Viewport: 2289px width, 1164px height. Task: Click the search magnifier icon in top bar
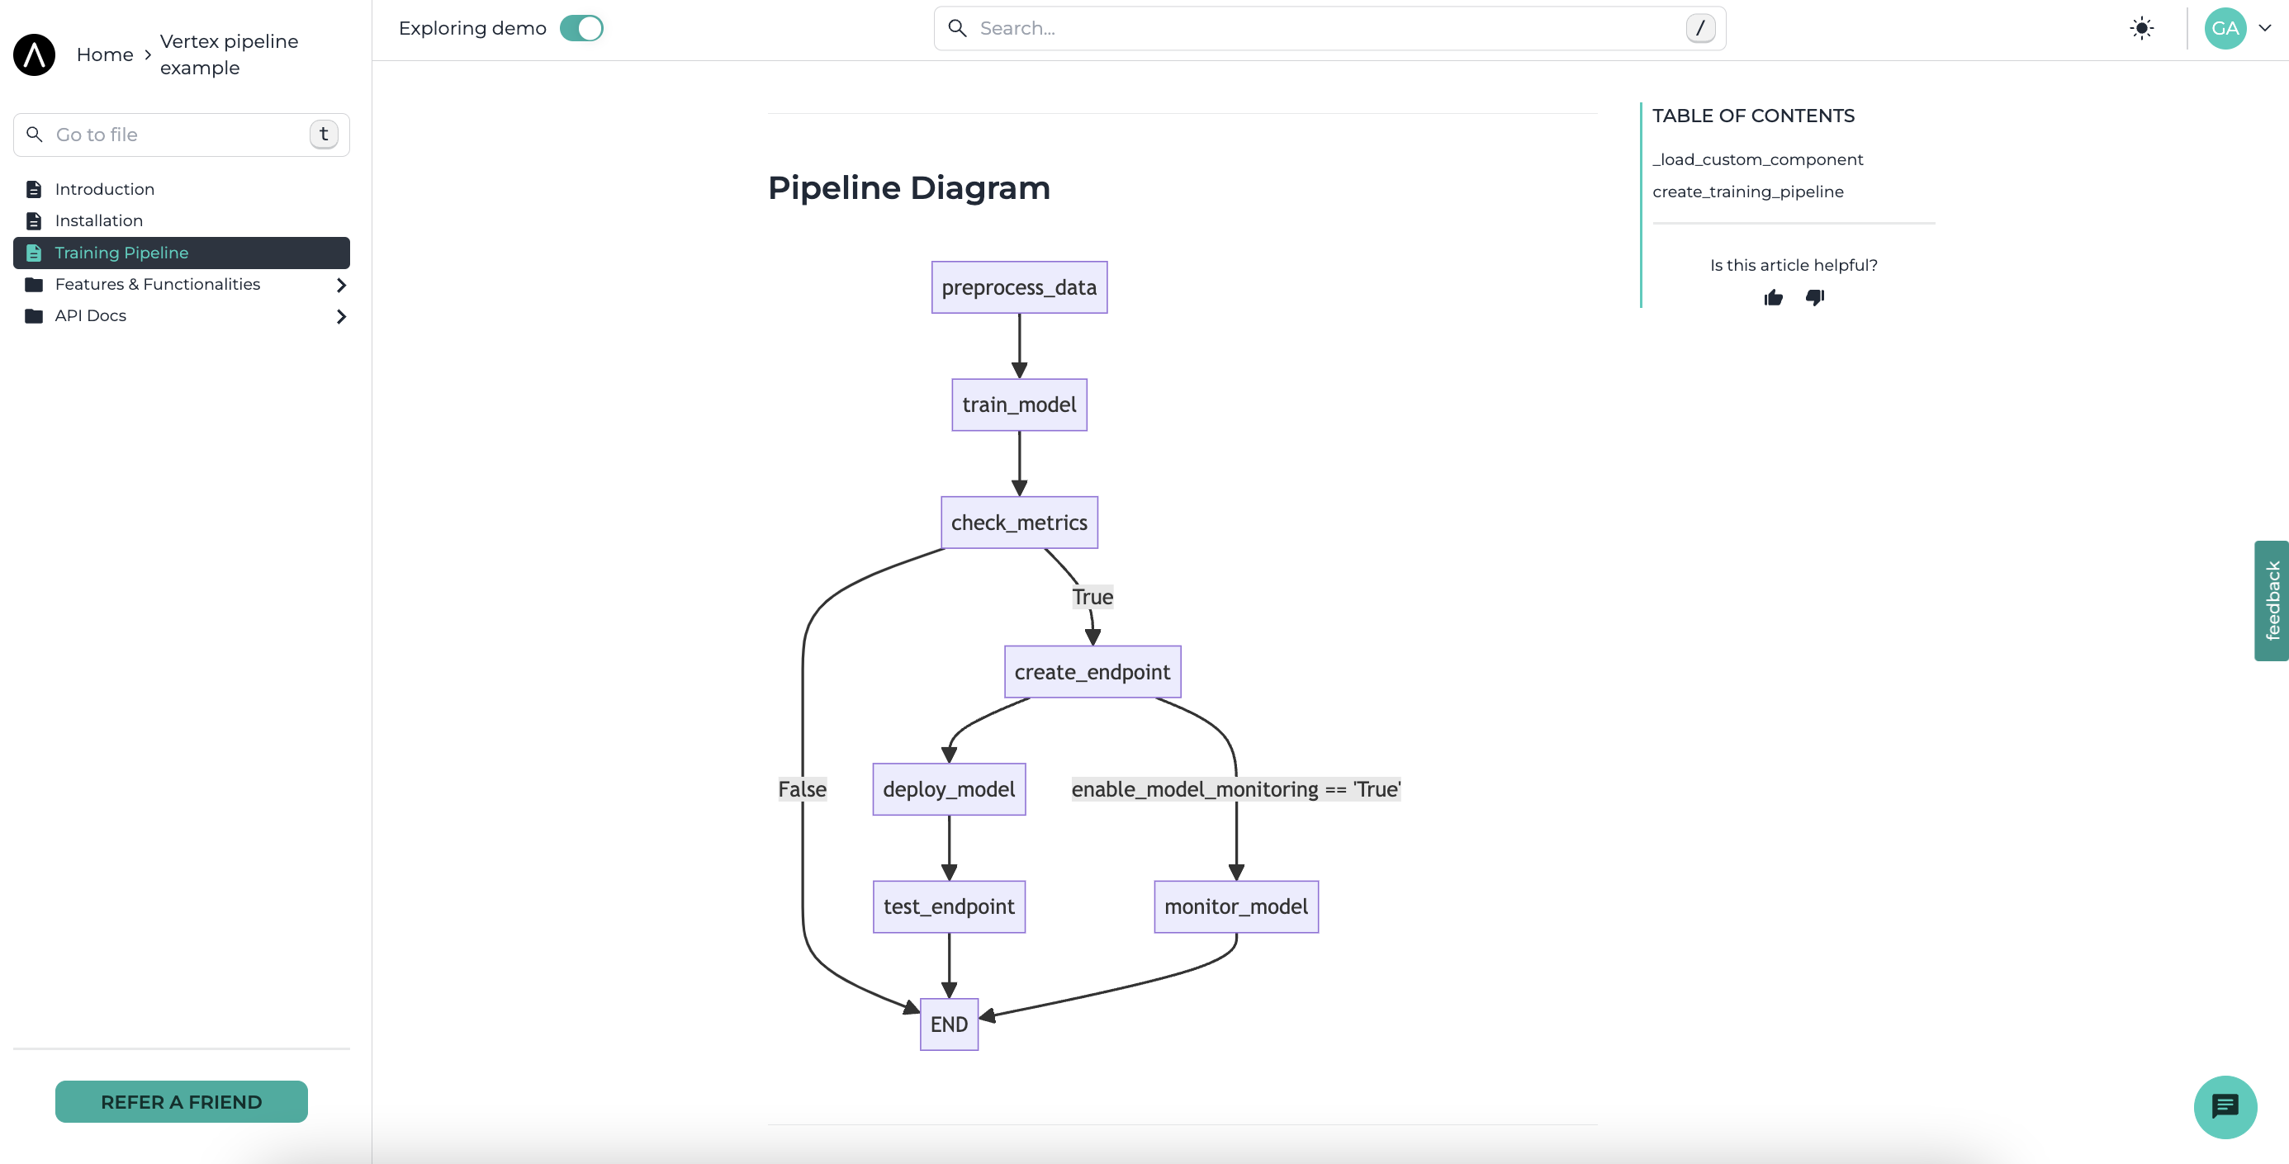click(x=957, y=28)
